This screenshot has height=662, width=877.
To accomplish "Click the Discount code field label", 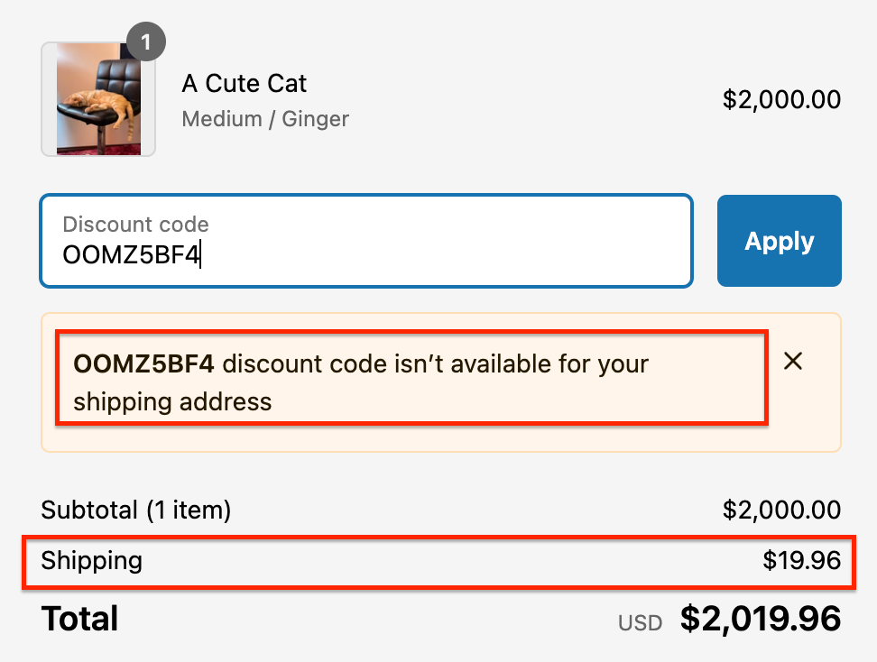I will coord(135,225).
